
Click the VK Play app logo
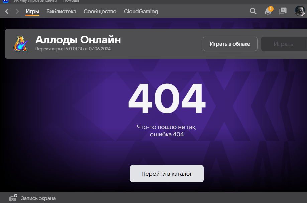click(x=6, y=1)
